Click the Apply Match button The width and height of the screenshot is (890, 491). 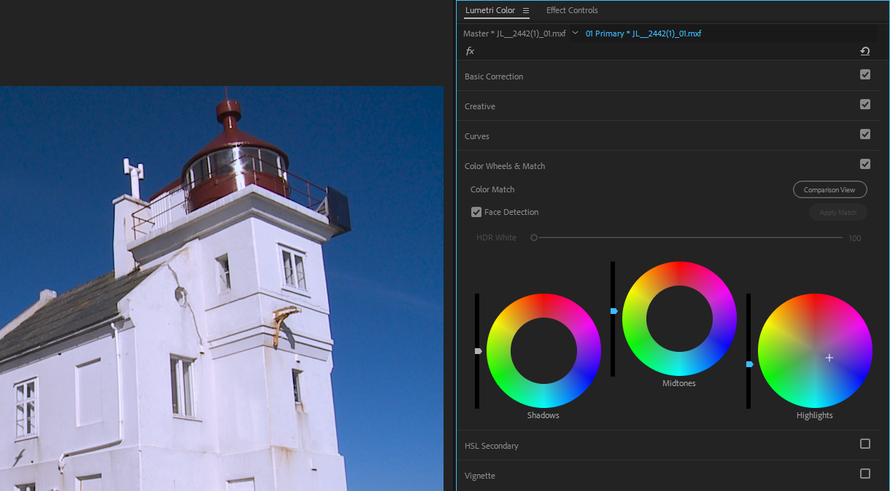(x=837, y=212)
